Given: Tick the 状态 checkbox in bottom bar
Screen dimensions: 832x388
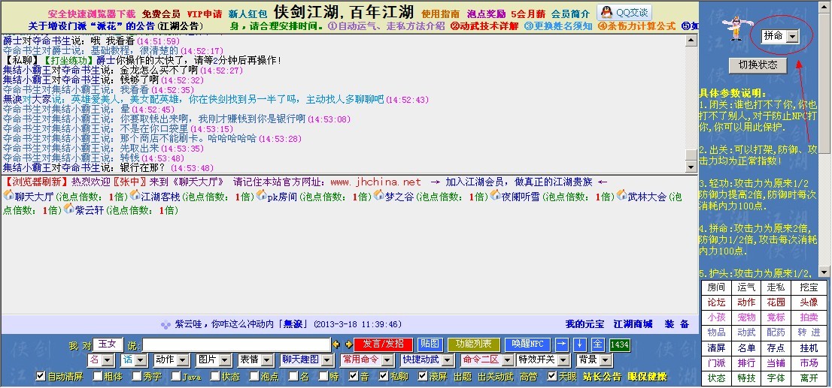Looking at the screenshot, I should (x=214, y=376).
